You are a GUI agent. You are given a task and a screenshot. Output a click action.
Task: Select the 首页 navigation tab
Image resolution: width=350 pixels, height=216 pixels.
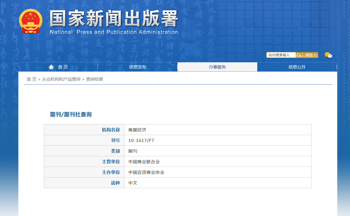click(x=62, y=67)
